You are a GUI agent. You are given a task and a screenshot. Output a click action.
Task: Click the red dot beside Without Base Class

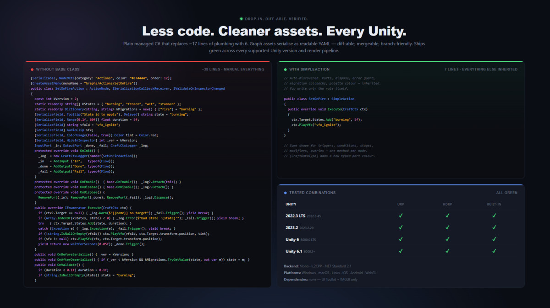(32, 70)
